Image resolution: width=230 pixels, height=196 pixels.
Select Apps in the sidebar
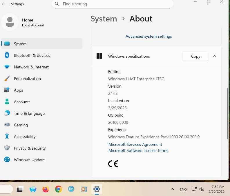pos(42,90)
